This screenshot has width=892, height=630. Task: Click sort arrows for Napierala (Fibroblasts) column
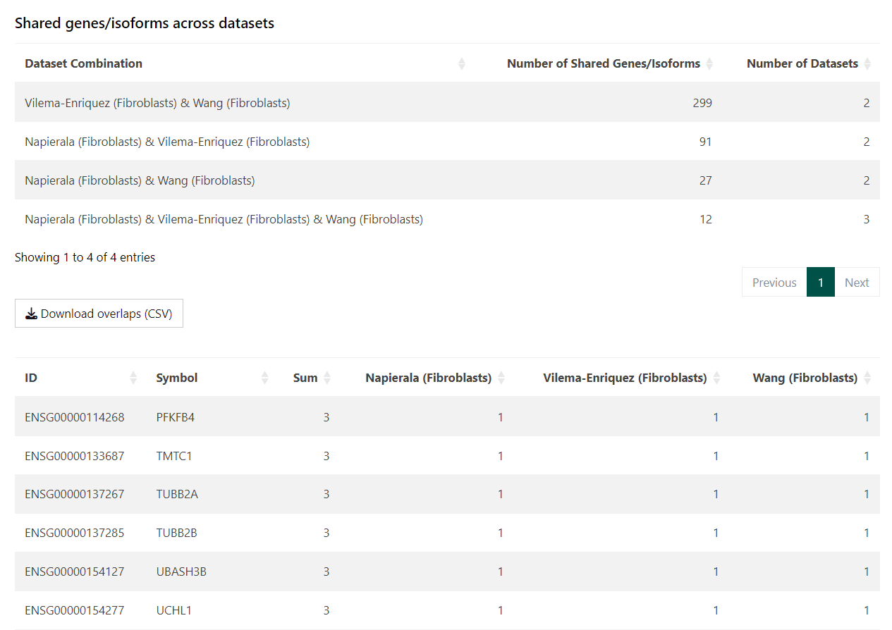point(501,378)
